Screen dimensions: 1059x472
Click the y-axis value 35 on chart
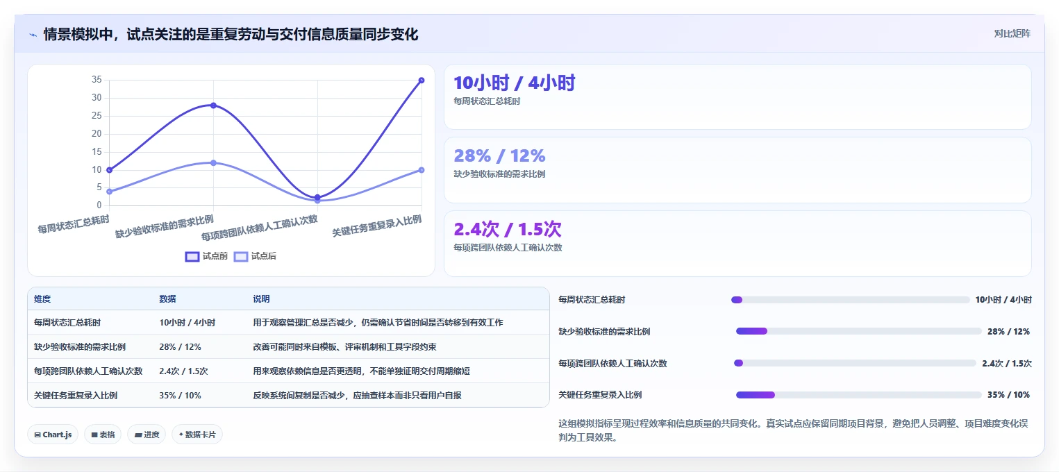pos(97,80)
